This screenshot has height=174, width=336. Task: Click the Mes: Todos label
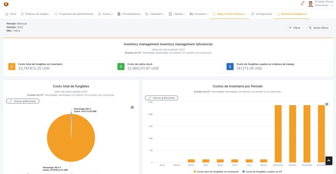(x=13, y=31)
